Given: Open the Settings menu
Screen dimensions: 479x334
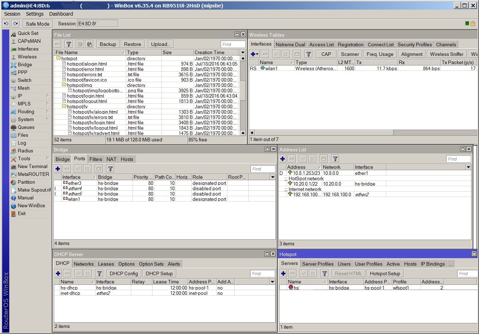Looking at the screenshot, I should pos(35,14).
